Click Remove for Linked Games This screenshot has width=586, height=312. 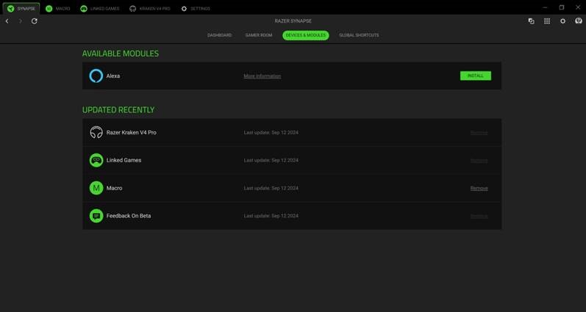(x=479, y=161)
